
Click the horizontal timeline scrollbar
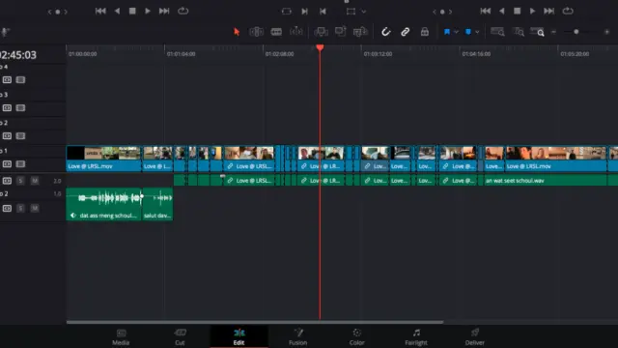coord(255,322)
